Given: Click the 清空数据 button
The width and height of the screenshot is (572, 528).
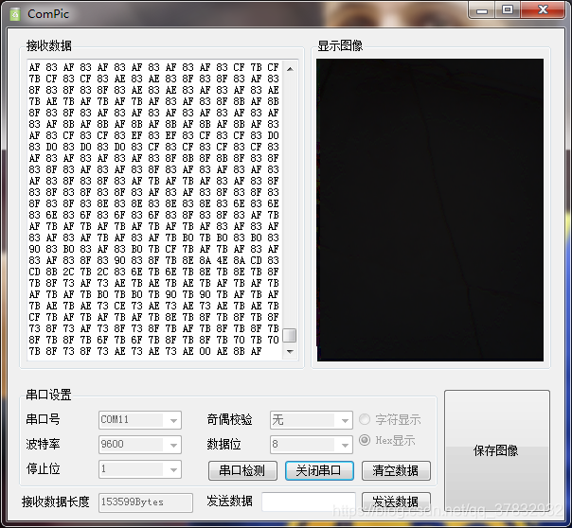Looking at the screenshot, I should 396,470.
